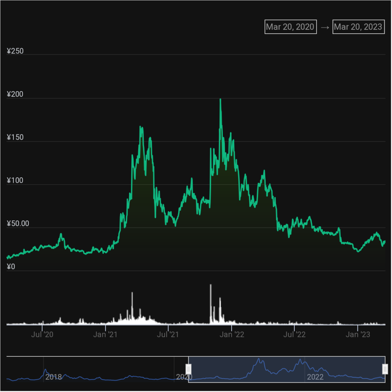Click the Jan '22 axis label
The width and height of the screenshot is (392, 392).
click(232, 335)
